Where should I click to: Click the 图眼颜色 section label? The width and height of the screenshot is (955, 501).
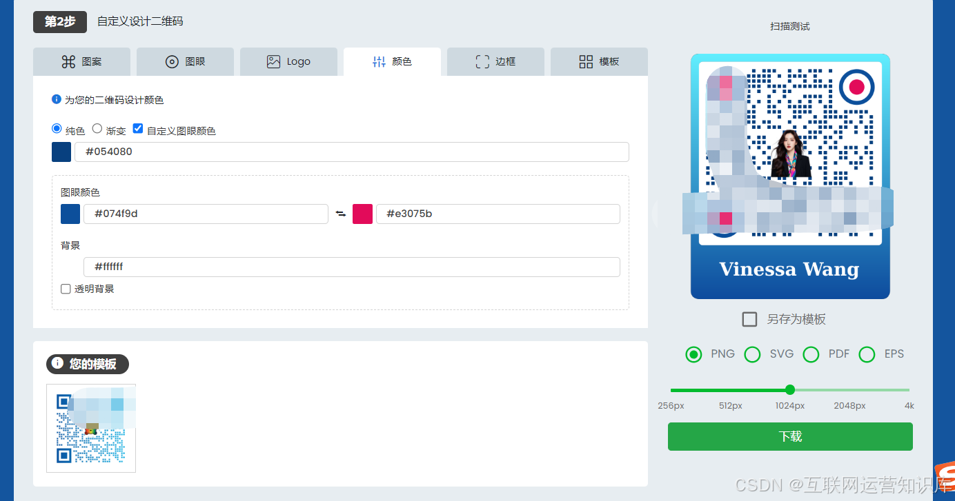click(80, 192)
